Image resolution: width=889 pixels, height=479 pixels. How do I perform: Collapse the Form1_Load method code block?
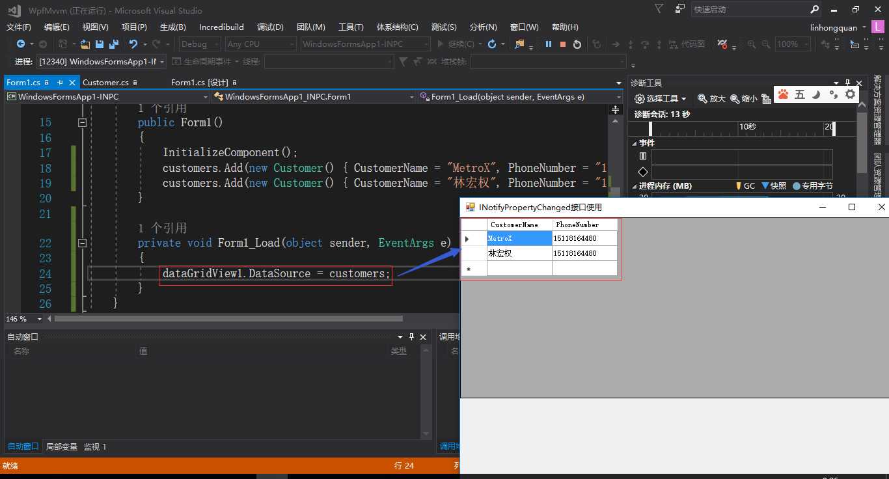tap(82, 243)
